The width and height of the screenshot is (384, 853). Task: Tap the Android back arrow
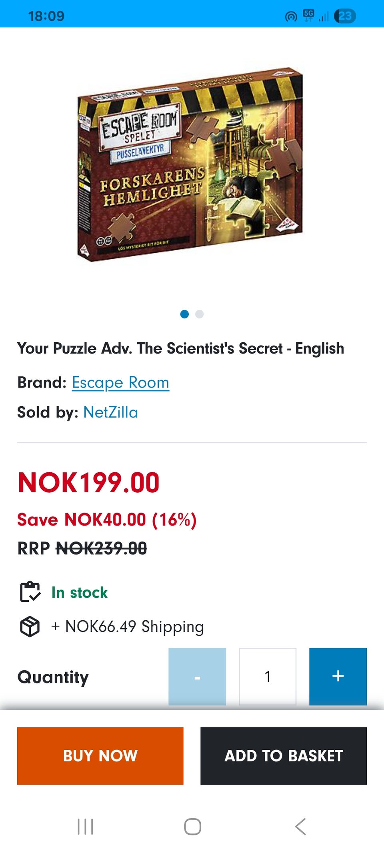click(x=300, y=827)
